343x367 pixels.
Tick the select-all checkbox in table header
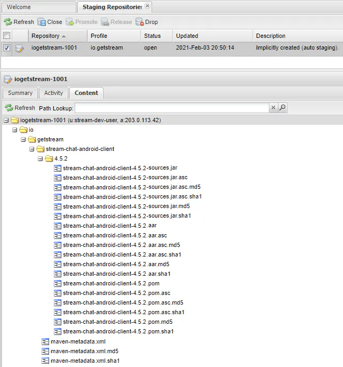click(6, 36)
